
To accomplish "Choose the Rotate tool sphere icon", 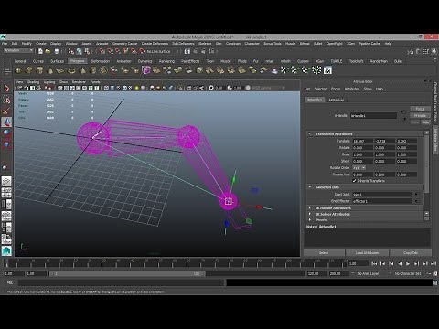I will tap(6, 133).
